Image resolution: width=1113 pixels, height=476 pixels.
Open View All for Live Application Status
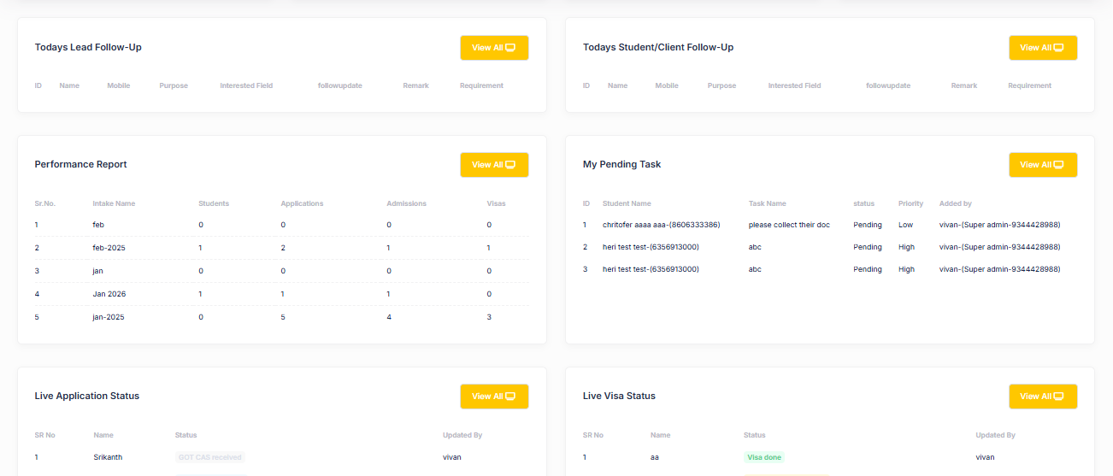pyautogui.click(x=494, y=397)
